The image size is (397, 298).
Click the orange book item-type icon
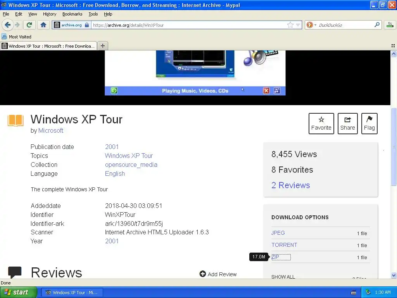[16, 120]
